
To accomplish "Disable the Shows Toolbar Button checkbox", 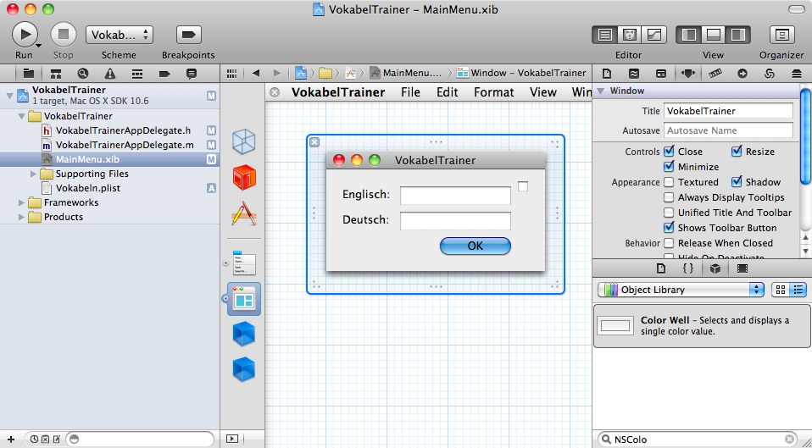I will click(670, 228).
